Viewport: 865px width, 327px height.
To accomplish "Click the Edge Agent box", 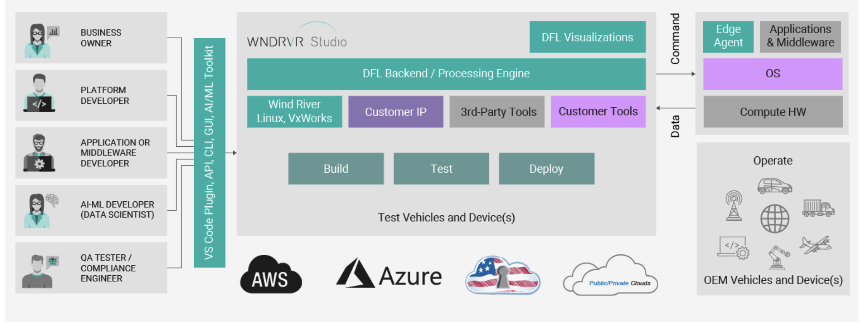I will [x=728, y=37].
